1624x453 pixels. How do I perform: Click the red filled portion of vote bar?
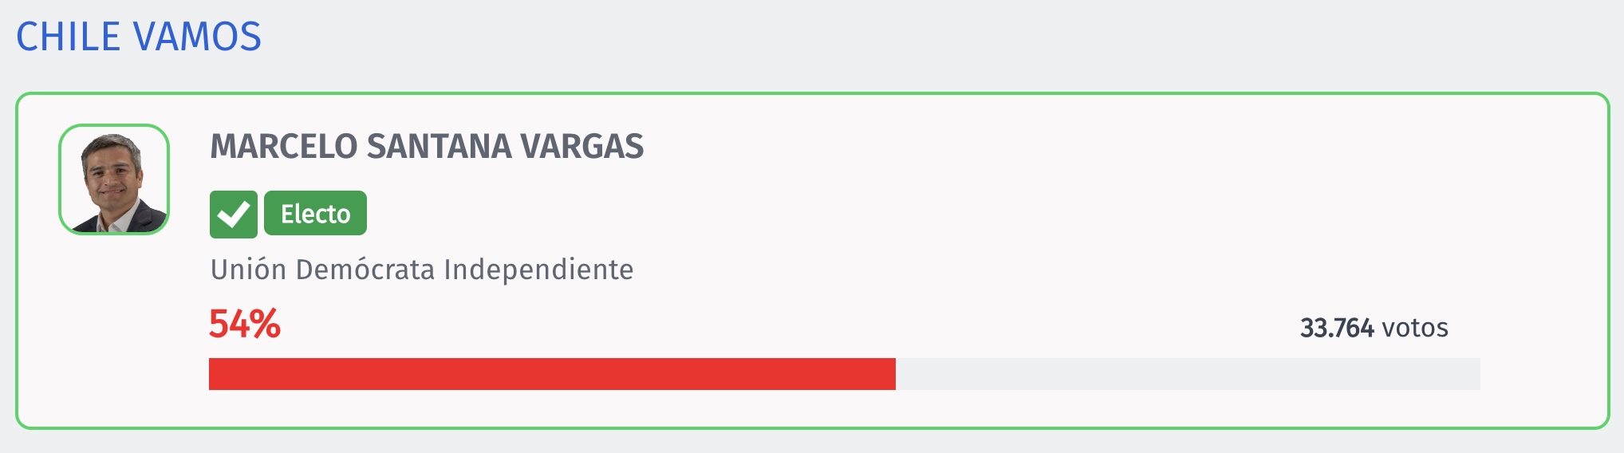pos(552,374)
